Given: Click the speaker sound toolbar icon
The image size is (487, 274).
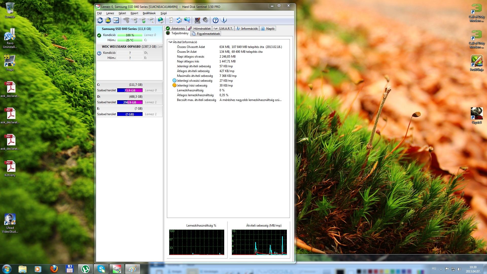Looking at the screenshot, I should coord(205,20).
